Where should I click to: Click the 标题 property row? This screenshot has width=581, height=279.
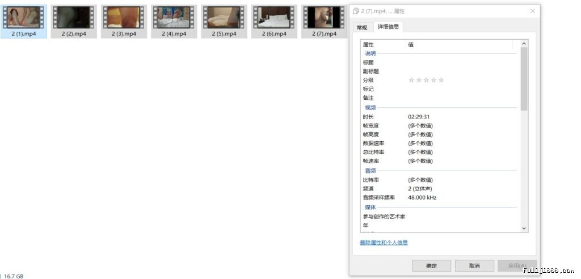tap(440, 62)
